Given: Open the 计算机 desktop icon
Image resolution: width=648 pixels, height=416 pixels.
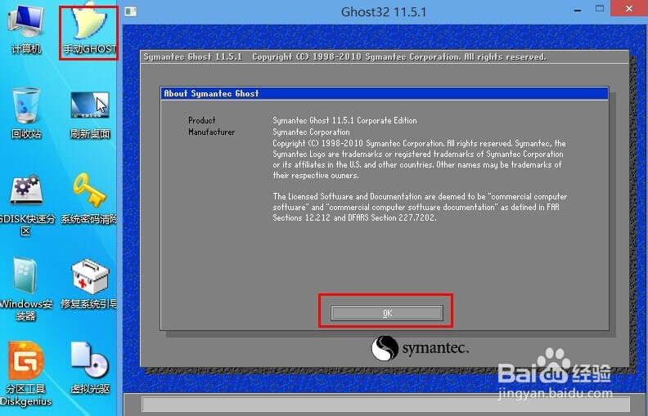Looking at the screenshot, I should pos(26,28).
